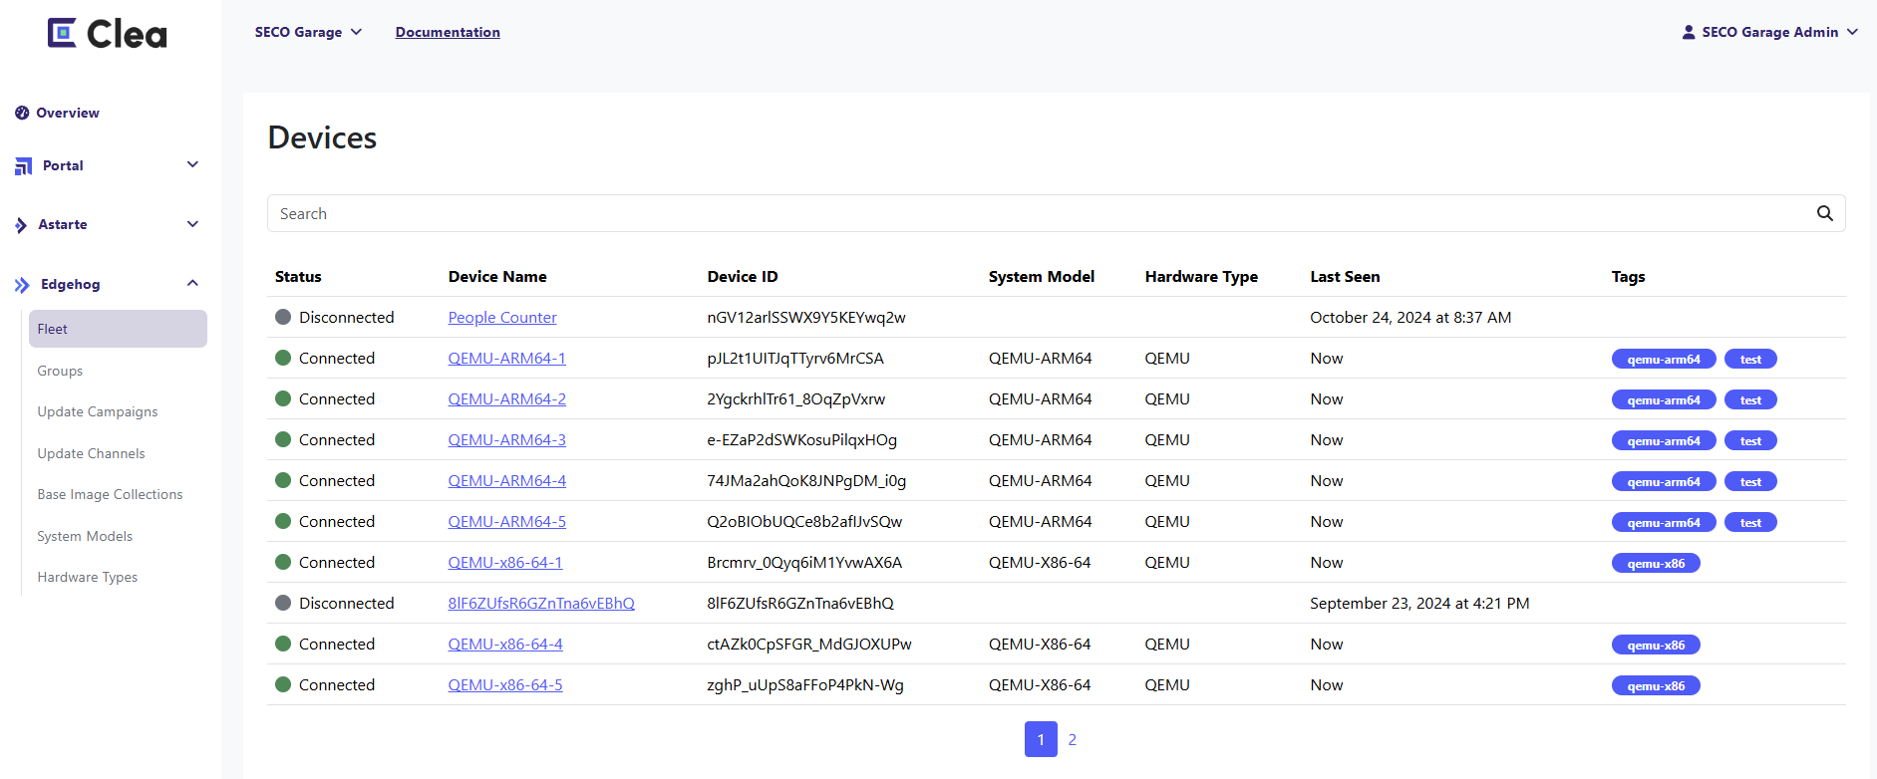The width and height of the screenshot is (1877, 779).
Task: Click the user profile icon
Action: pyautogui.click(x=1688, y=32)
